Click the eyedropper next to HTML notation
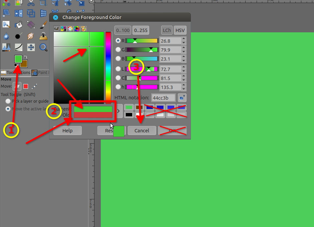This screenshot has height=227, width=314. [182, 98]
